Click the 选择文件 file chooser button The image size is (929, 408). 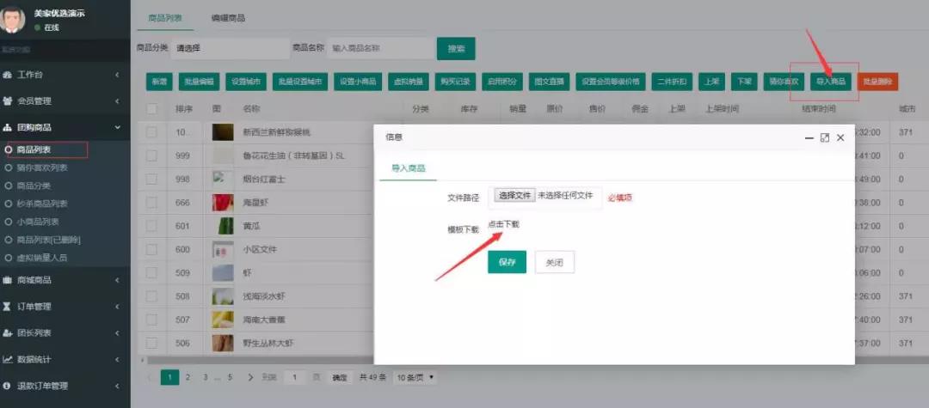coord(514,196)
